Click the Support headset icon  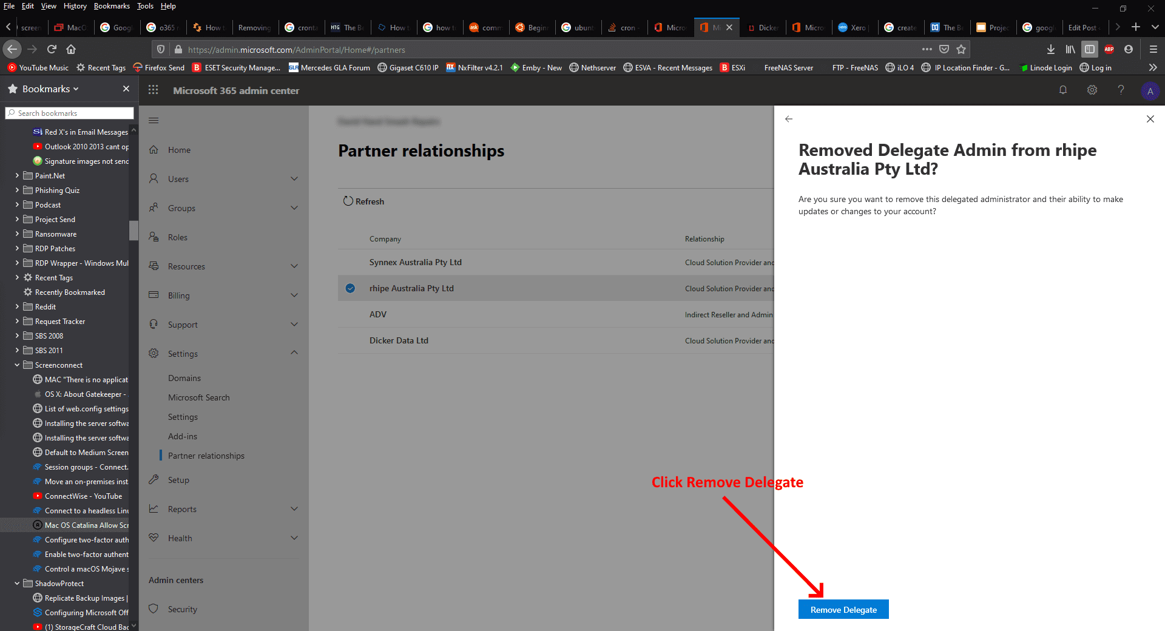click(154, 324)
